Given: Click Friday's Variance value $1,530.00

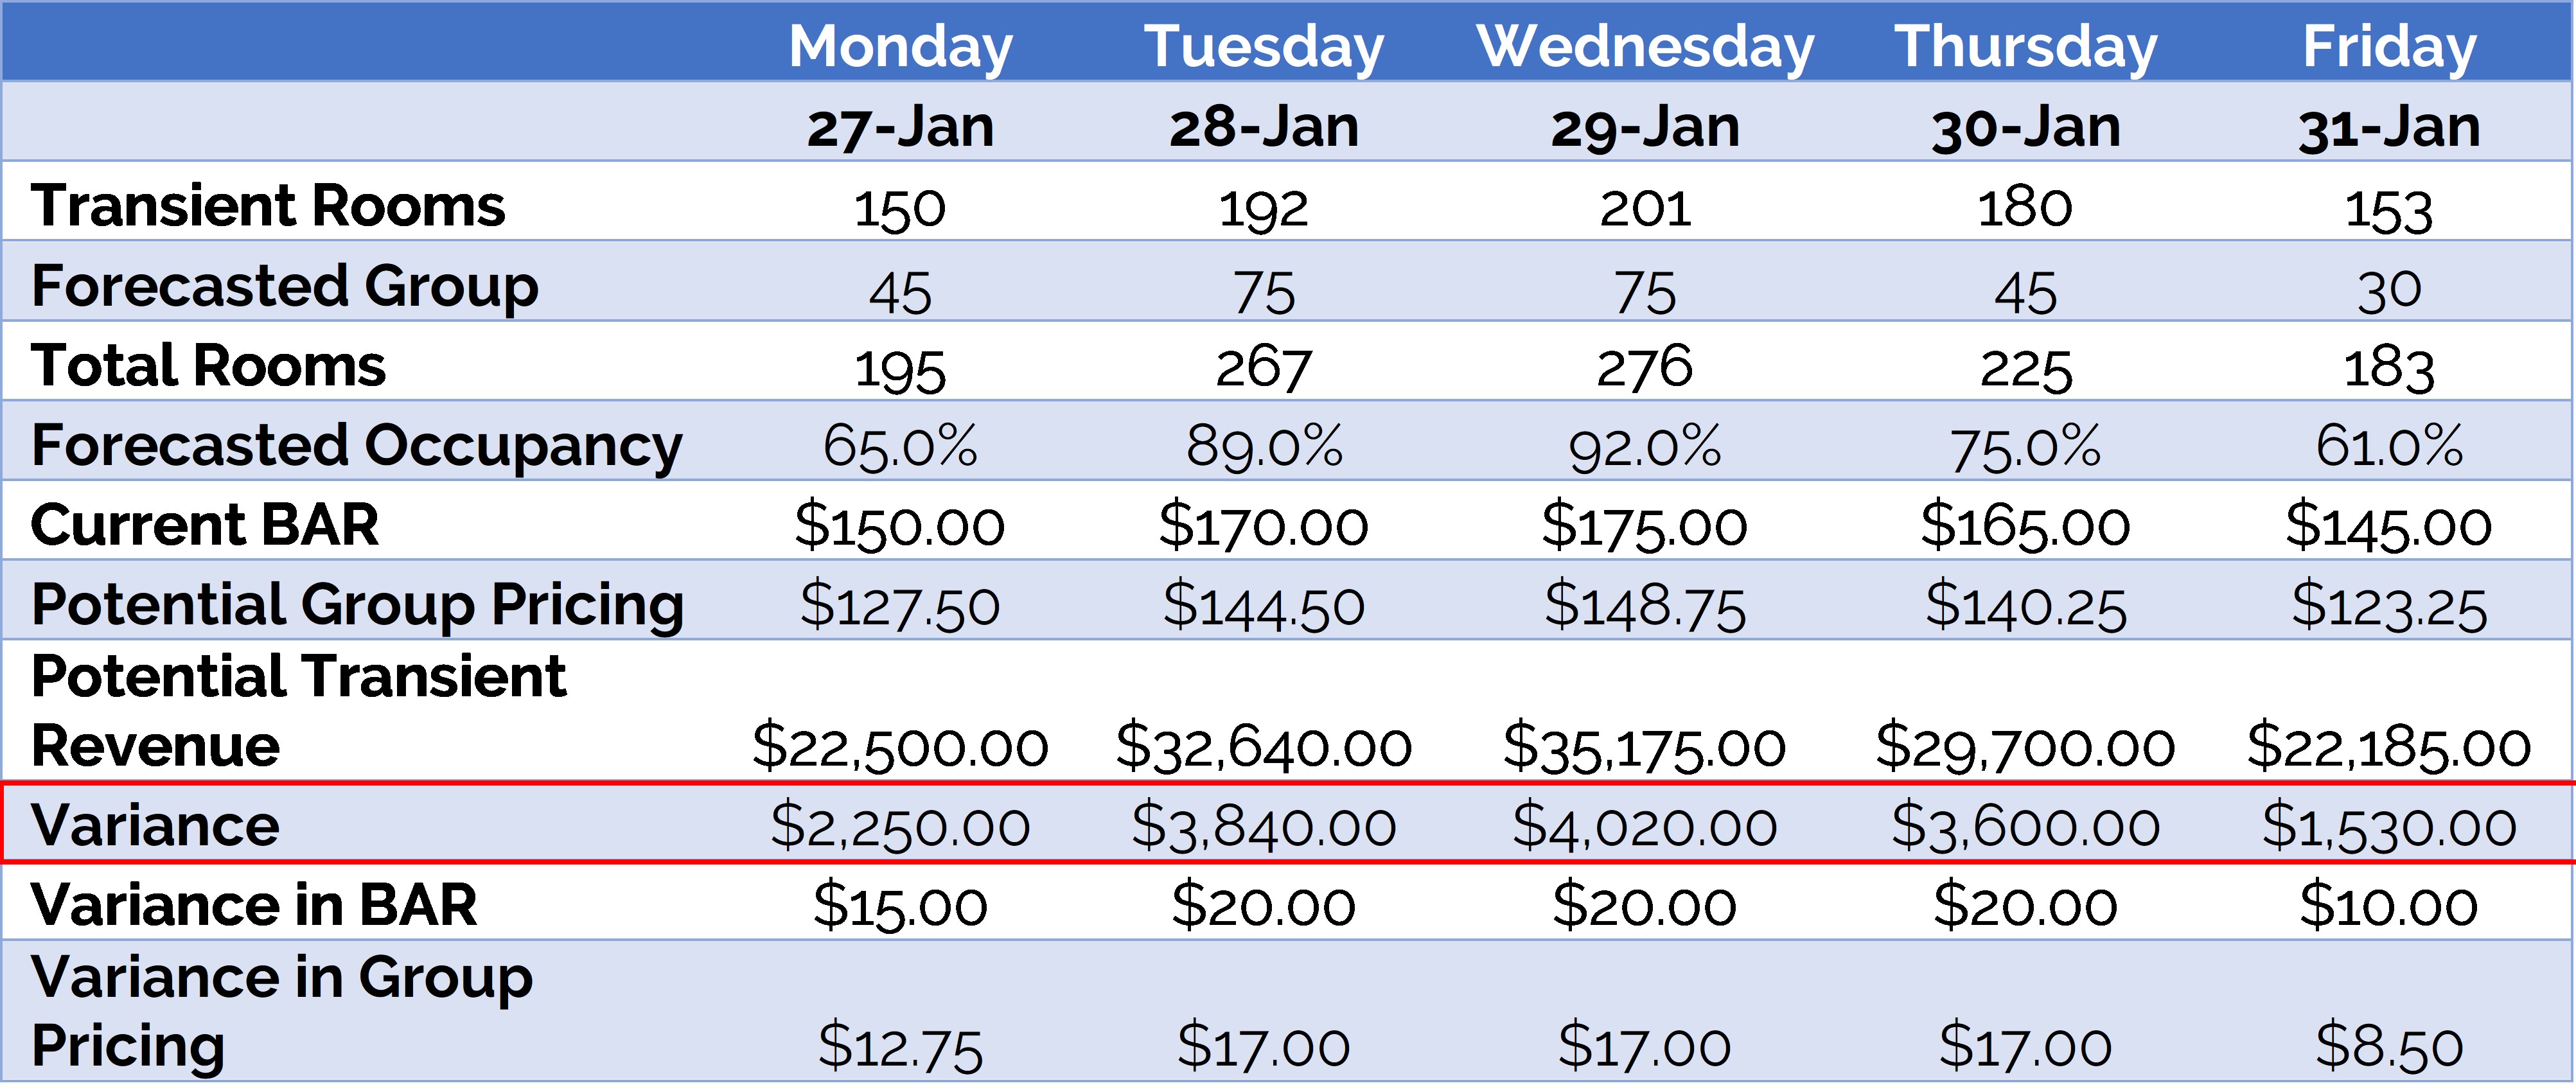Looking at the screenshot, I should tap(2389, 827).
